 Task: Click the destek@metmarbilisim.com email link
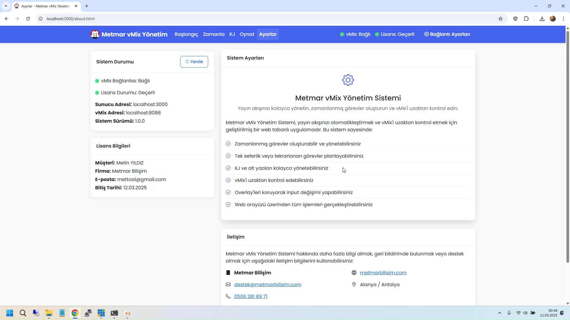click(267, 285)
